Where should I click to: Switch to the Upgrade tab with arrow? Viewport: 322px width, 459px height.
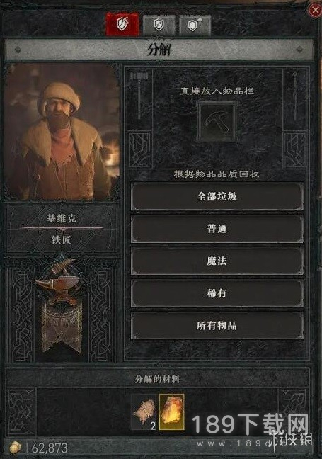pyautogui.click(x=195, y=25)
